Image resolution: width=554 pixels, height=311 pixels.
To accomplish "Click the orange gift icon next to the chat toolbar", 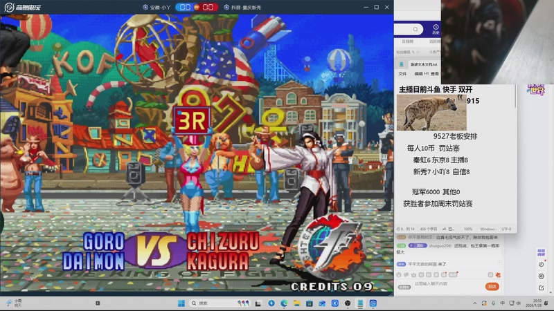I will click(x=498, y=274).
